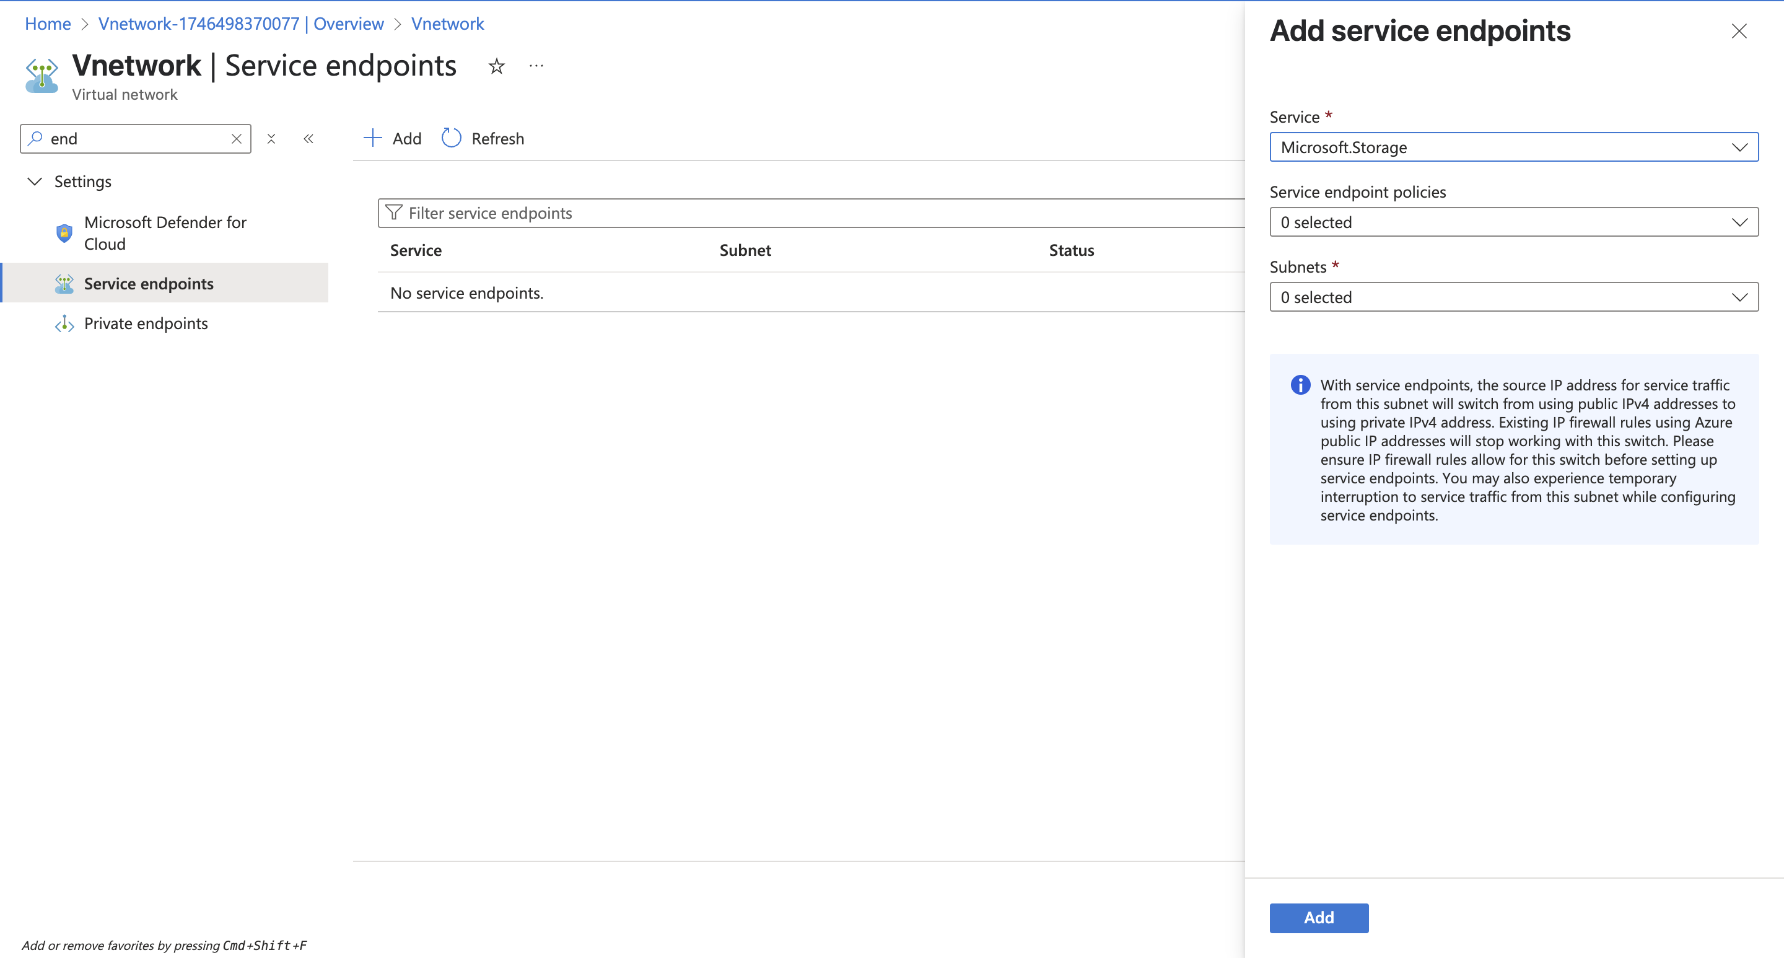Click the blue Add button
The width and height of the screenshot is (1784, 958).
click(1319, 918)
